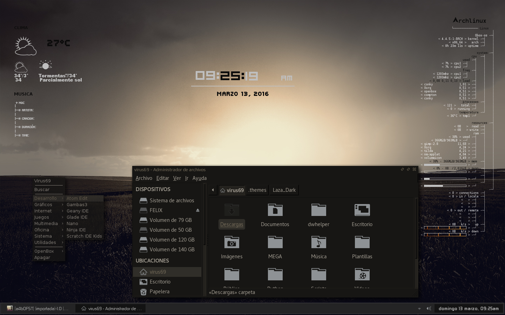The height and width of the screenshot is (315, 505).
Task: Expand the Desarrollo submenu
Action: point(49,198)
